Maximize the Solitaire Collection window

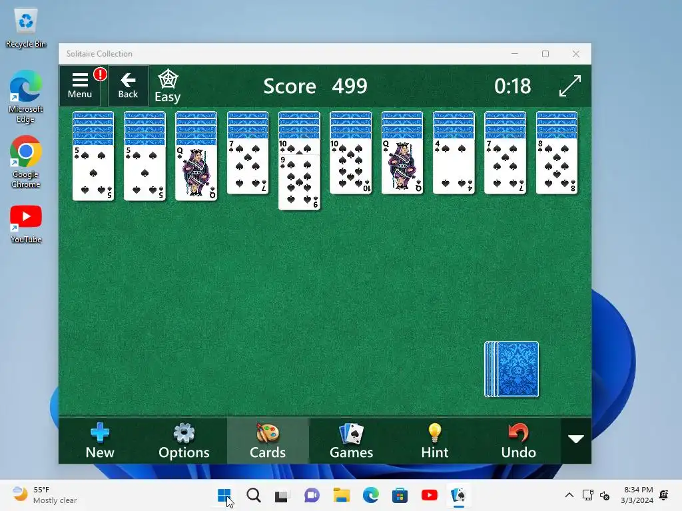[x=545, y=54]
